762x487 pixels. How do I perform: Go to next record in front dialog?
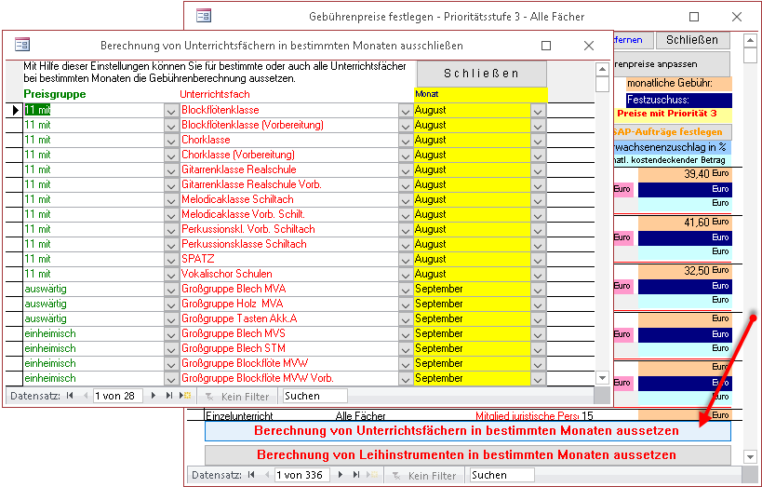click(x=154, y=396)
